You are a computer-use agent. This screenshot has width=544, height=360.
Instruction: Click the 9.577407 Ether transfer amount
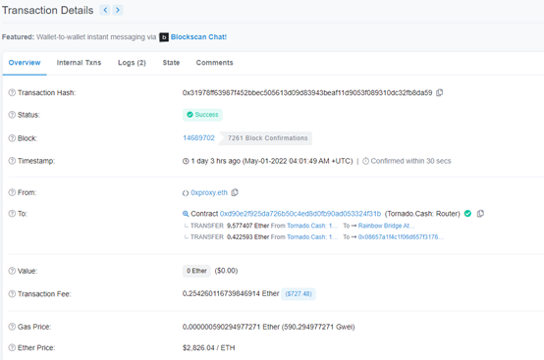(x=248, y=226)
